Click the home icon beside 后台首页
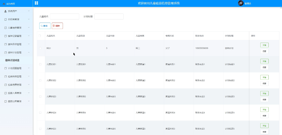 (x=4, y=4)
